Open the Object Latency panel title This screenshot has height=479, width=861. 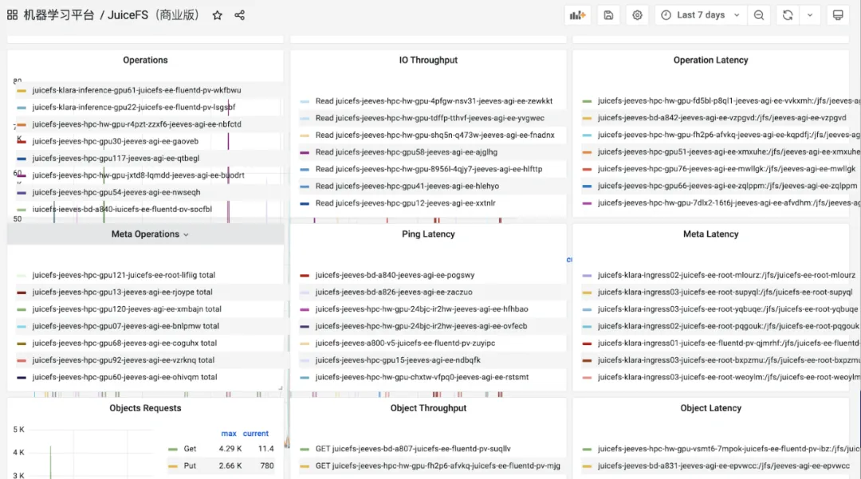click(x=710, y=408)
